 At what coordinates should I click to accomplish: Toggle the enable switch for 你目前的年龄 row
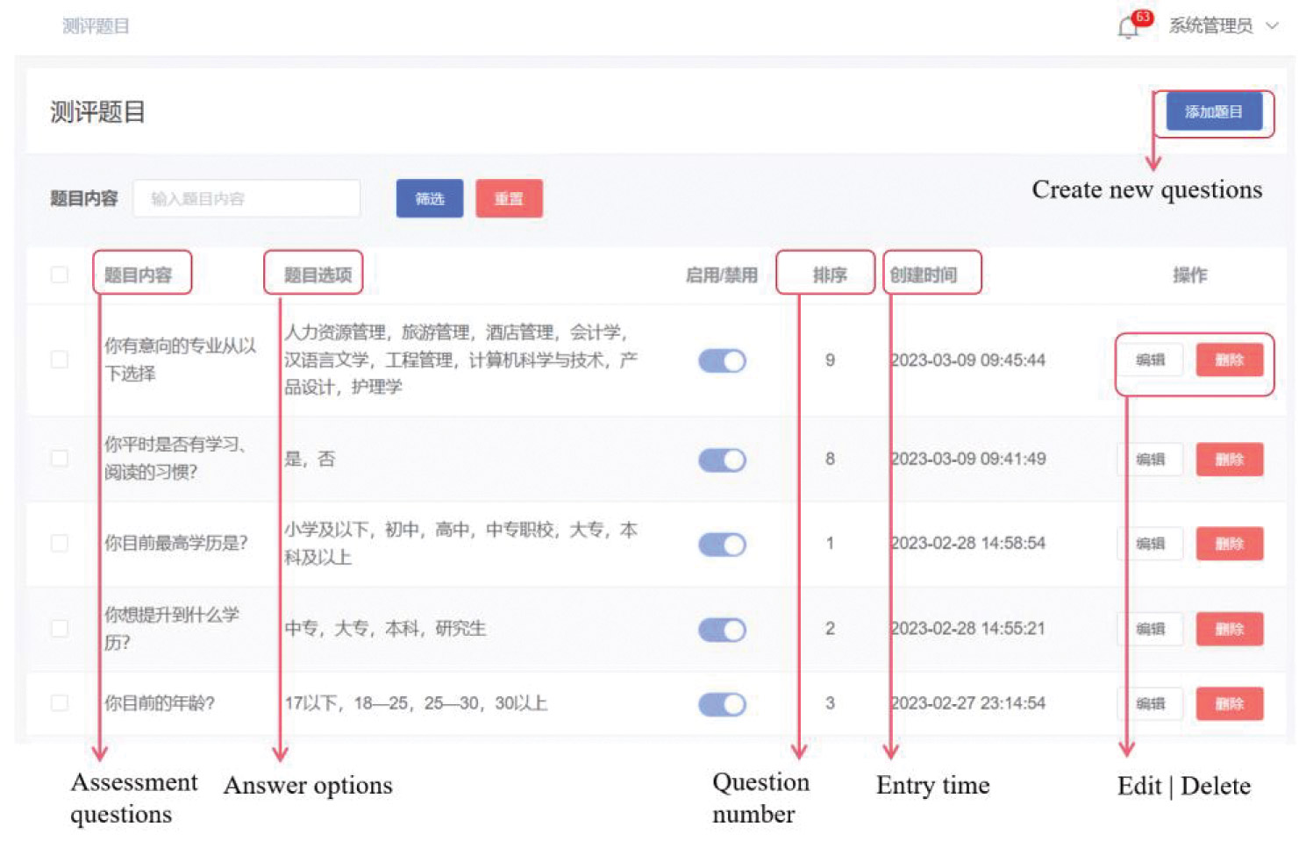point(722,703)
